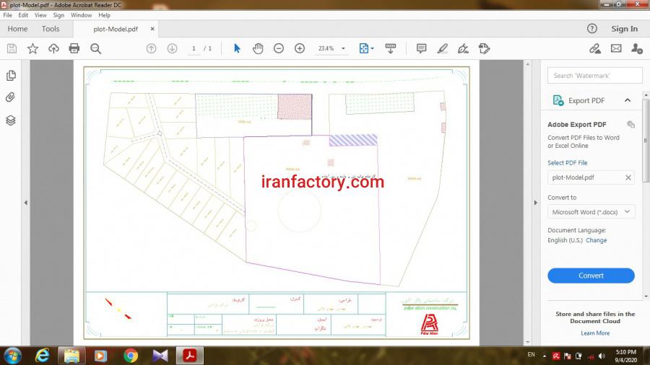Screen dimensions: 650x365
Task: Open the zoom percentage dropdown
Action: coord(343,48)
